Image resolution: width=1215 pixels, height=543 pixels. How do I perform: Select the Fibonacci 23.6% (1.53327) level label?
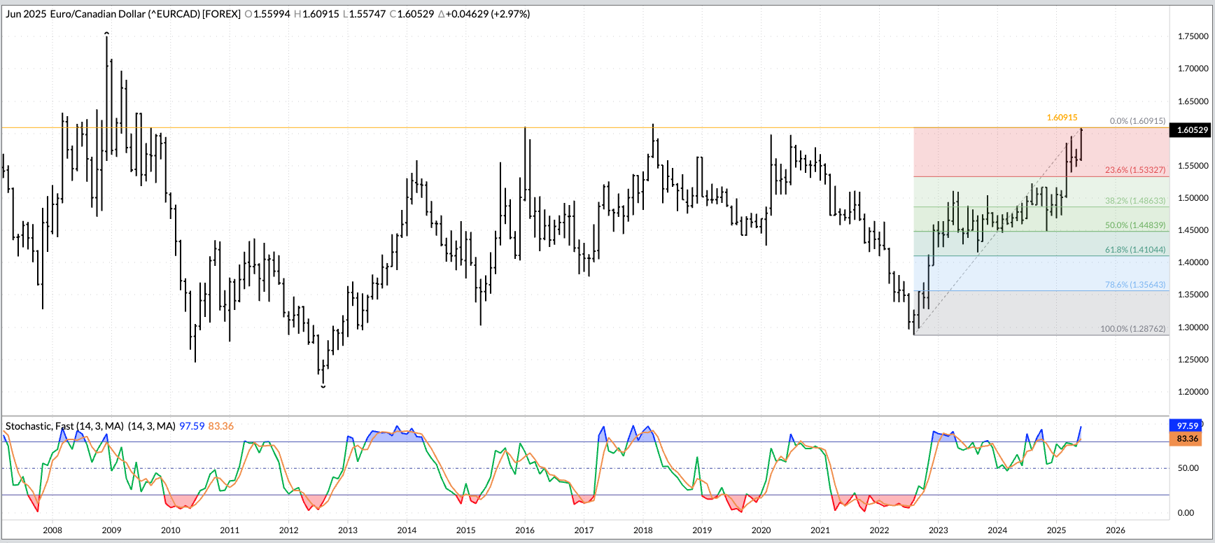pyautogui.click(x=1135, y=170)
